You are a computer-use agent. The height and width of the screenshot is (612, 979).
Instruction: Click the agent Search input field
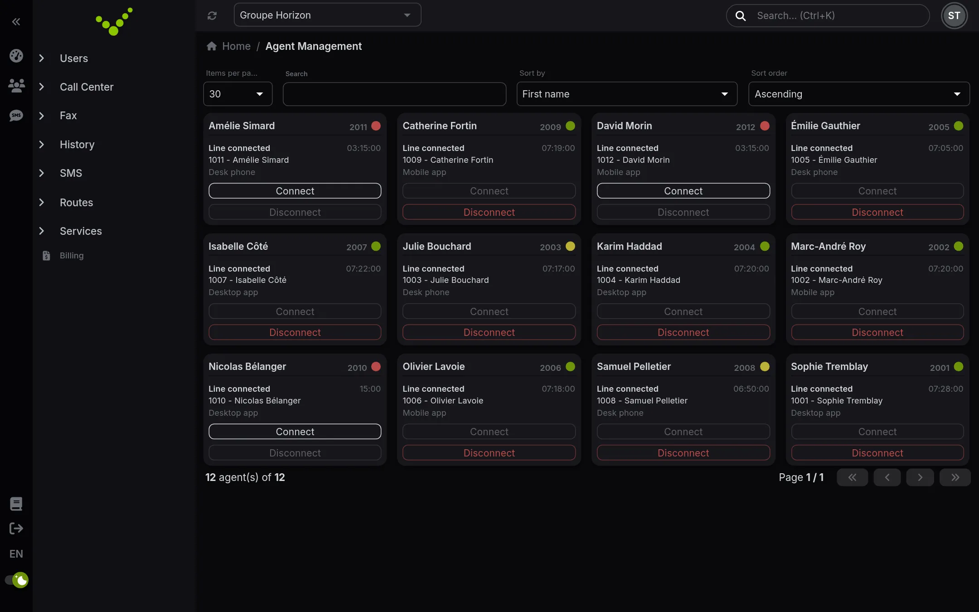click(394, 94)
